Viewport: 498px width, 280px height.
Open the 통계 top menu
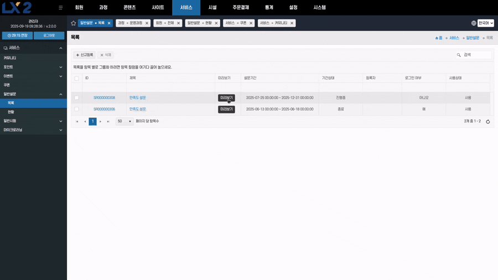(x=269, y=8)
